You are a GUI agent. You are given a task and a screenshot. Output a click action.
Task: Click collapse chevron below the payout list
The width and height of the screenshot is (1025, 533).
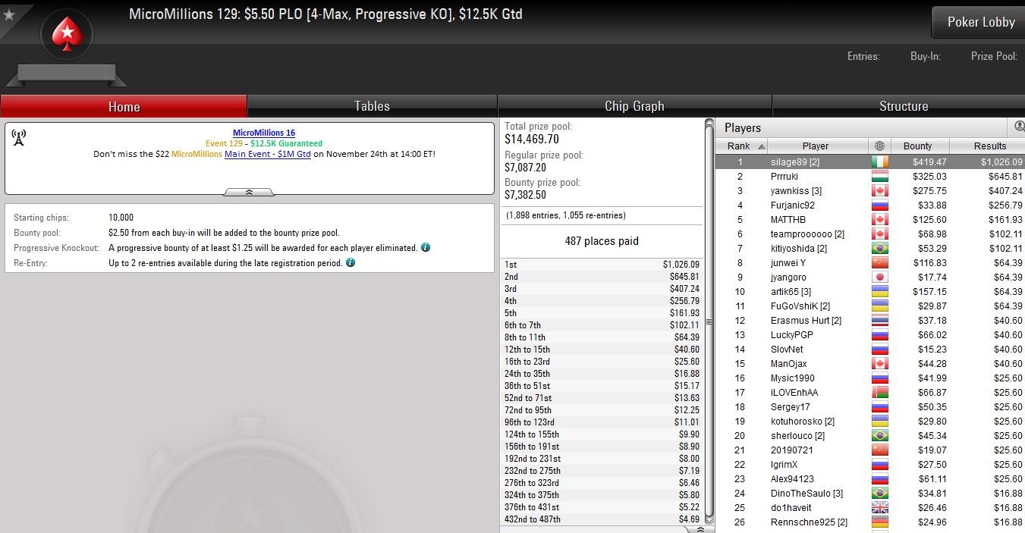(x=700, y=528)
